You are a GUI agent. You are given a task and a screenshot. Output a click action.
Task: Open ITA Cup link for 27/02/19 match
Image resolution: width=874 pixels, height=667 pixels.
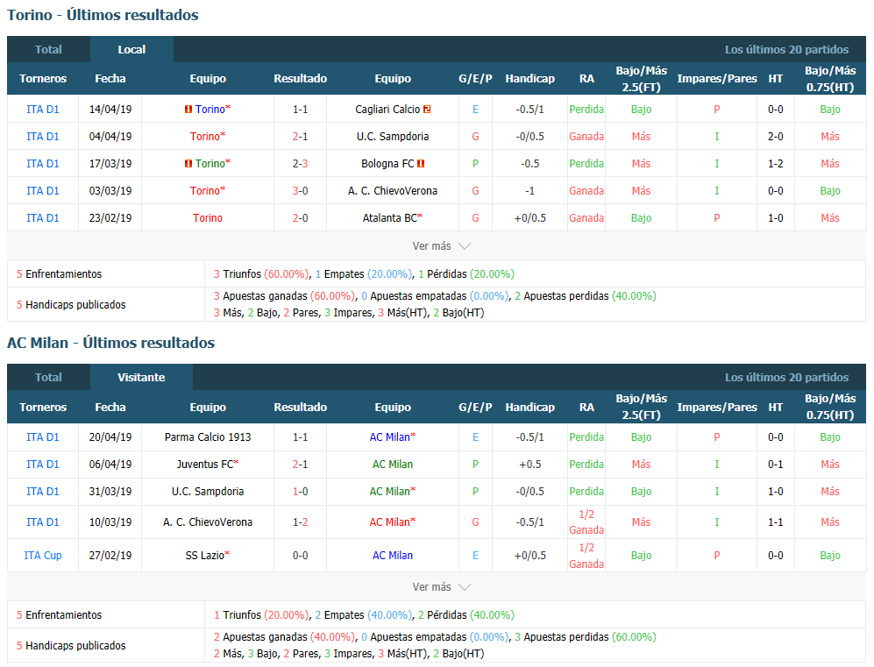click(x=42, y=556)
